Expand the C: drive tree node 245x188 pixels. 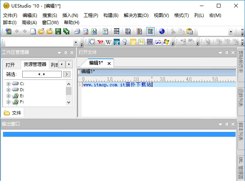point(8,84)
